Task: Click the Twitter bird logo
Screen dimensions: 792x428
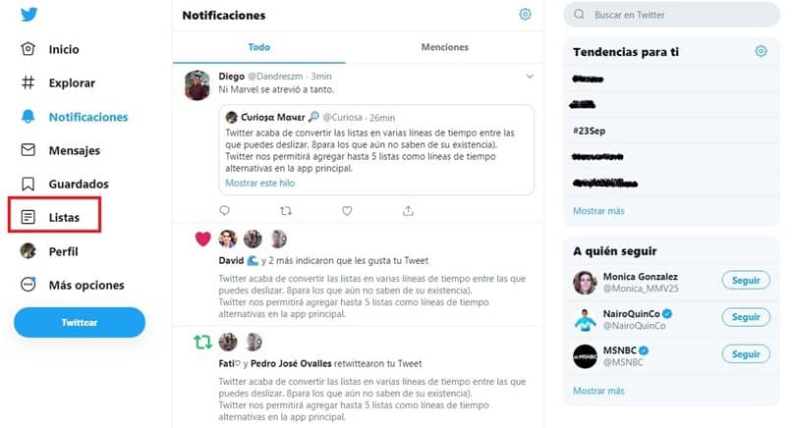Action: point(28,14)
